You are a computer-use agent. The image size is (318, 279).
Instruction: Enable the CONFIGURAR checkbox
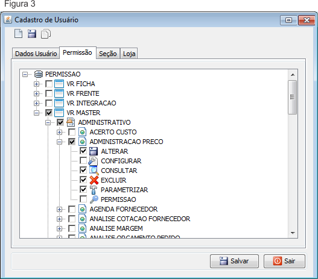[x=83, y=161]
